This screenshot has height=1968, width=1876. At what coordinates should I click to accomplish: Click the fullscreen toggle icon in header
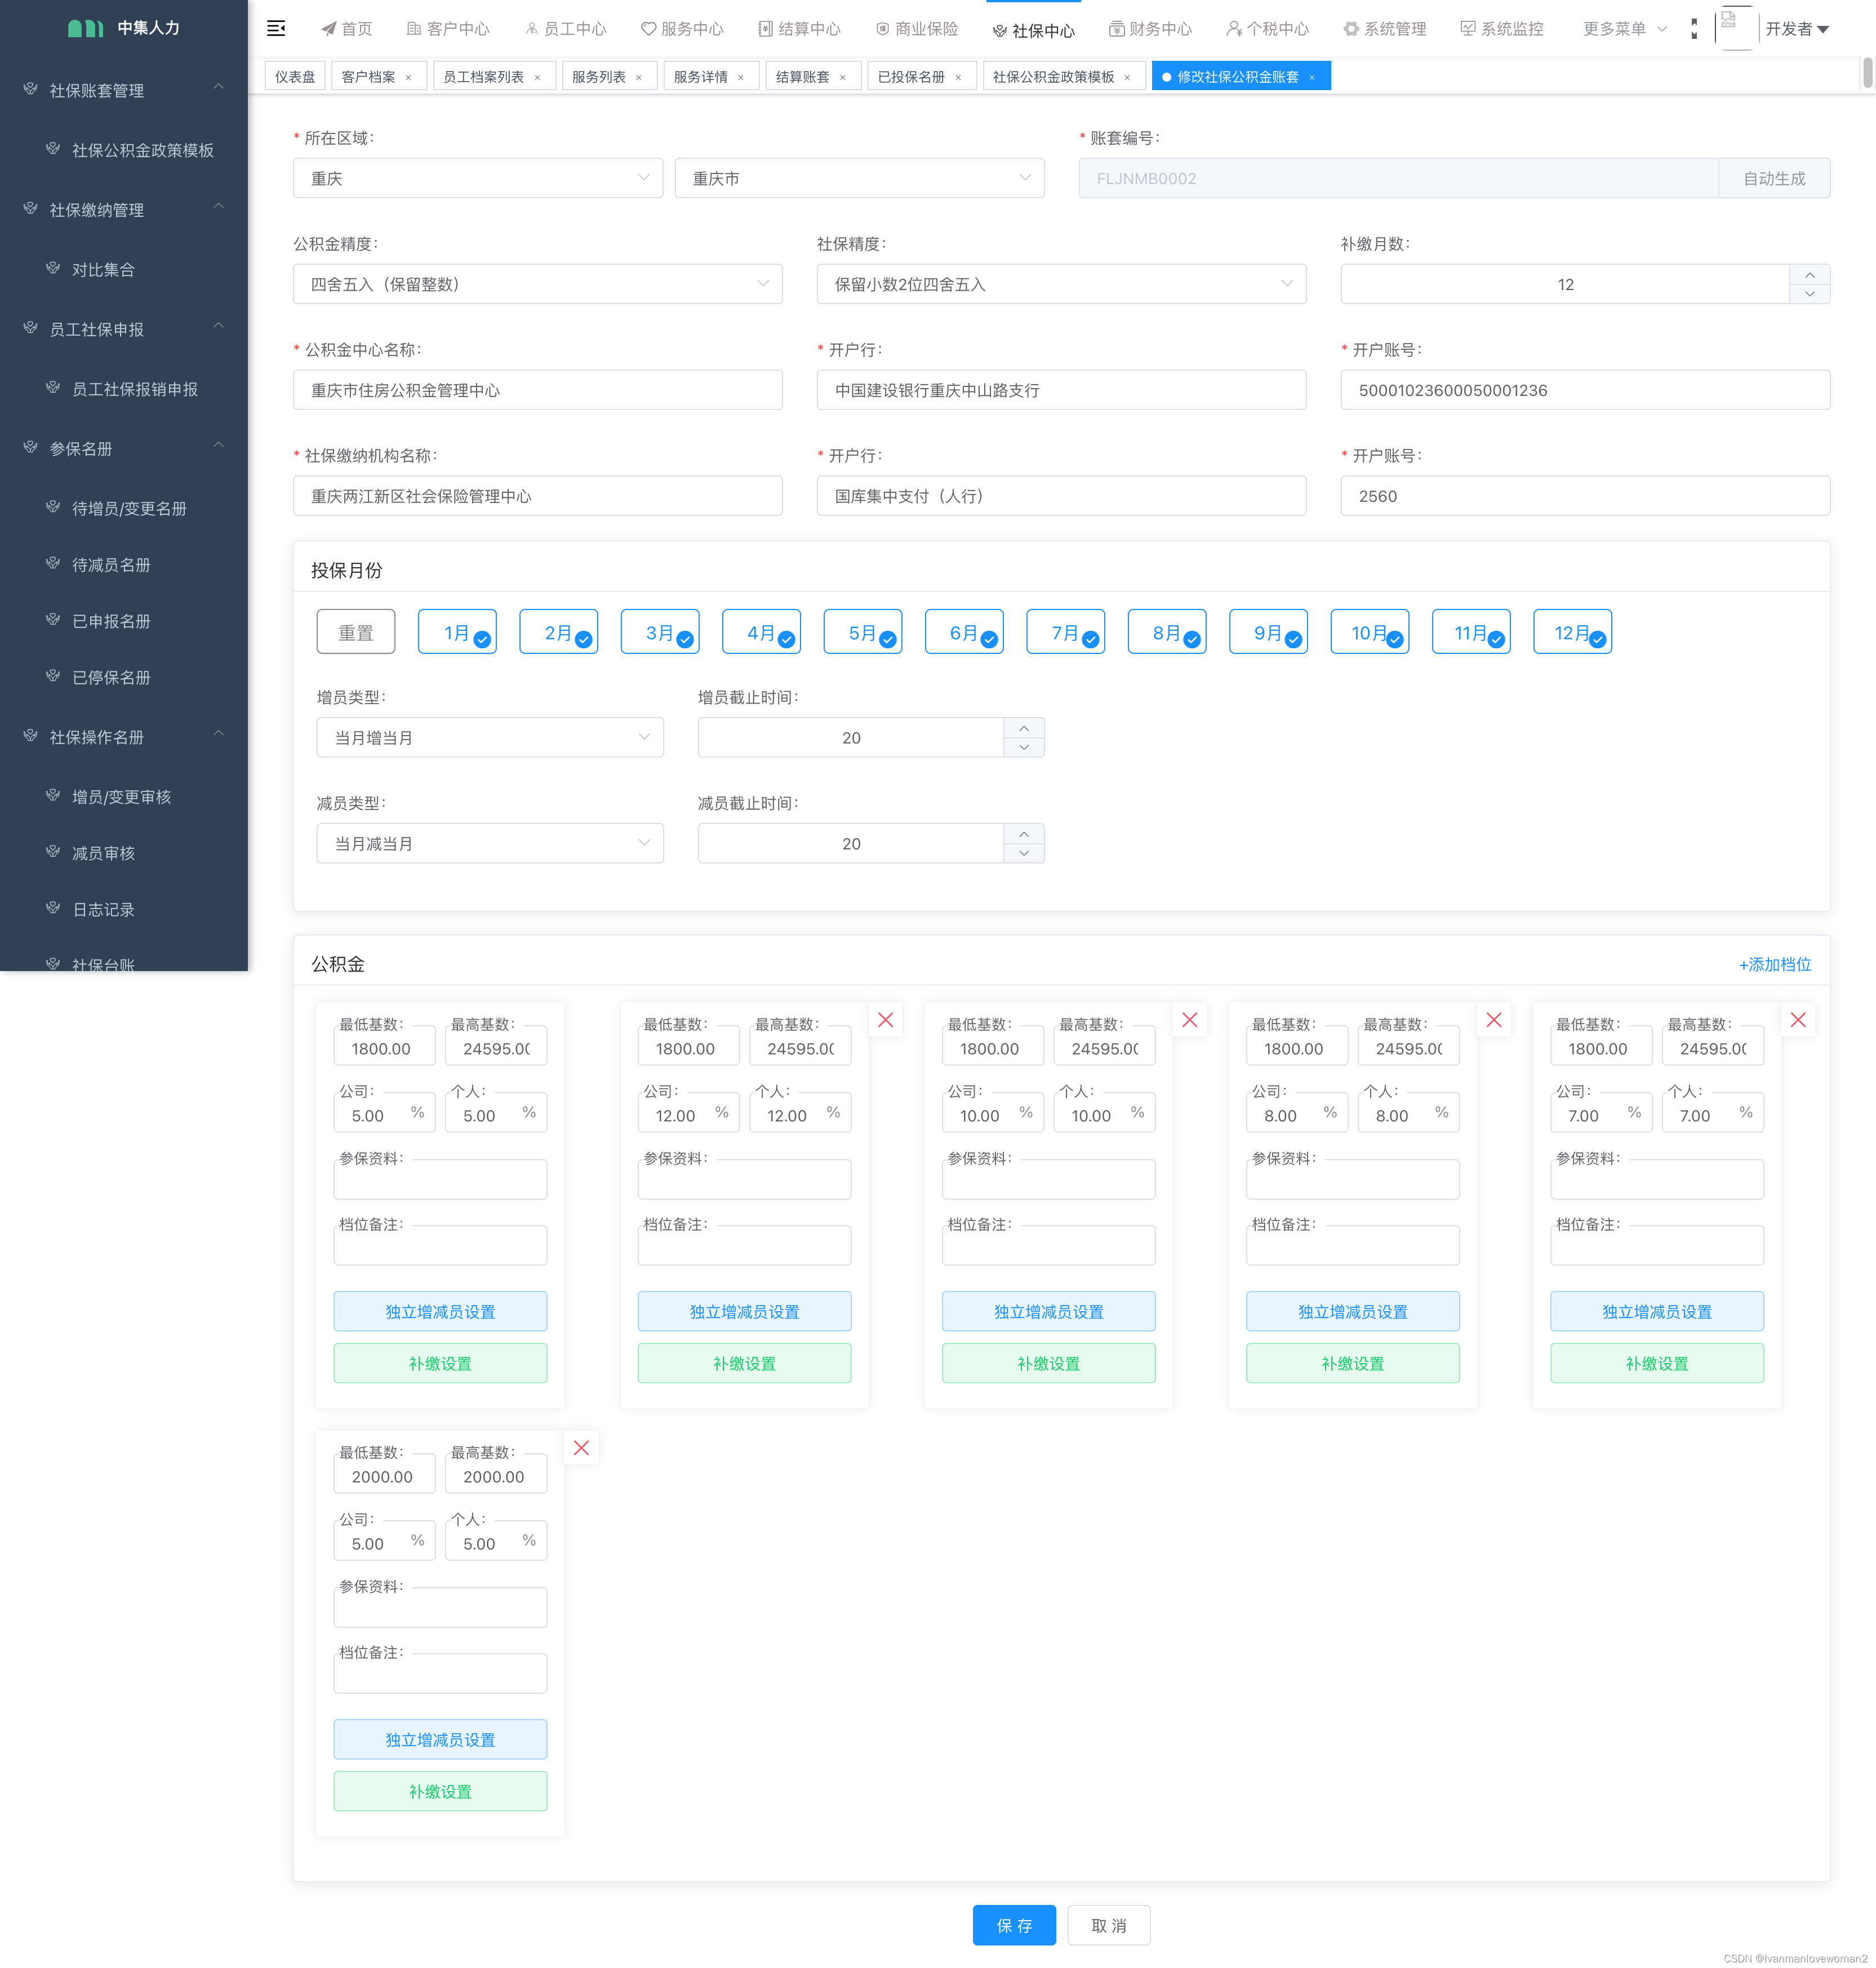[x=1693, y=29]
